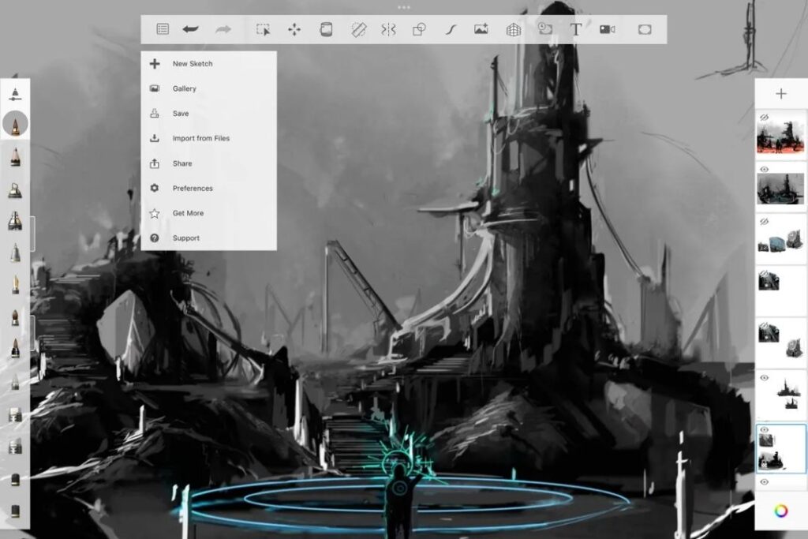Show the hidden top red-tinted layer
Screen dimensions: 808x539
click(x=764, y=118)
